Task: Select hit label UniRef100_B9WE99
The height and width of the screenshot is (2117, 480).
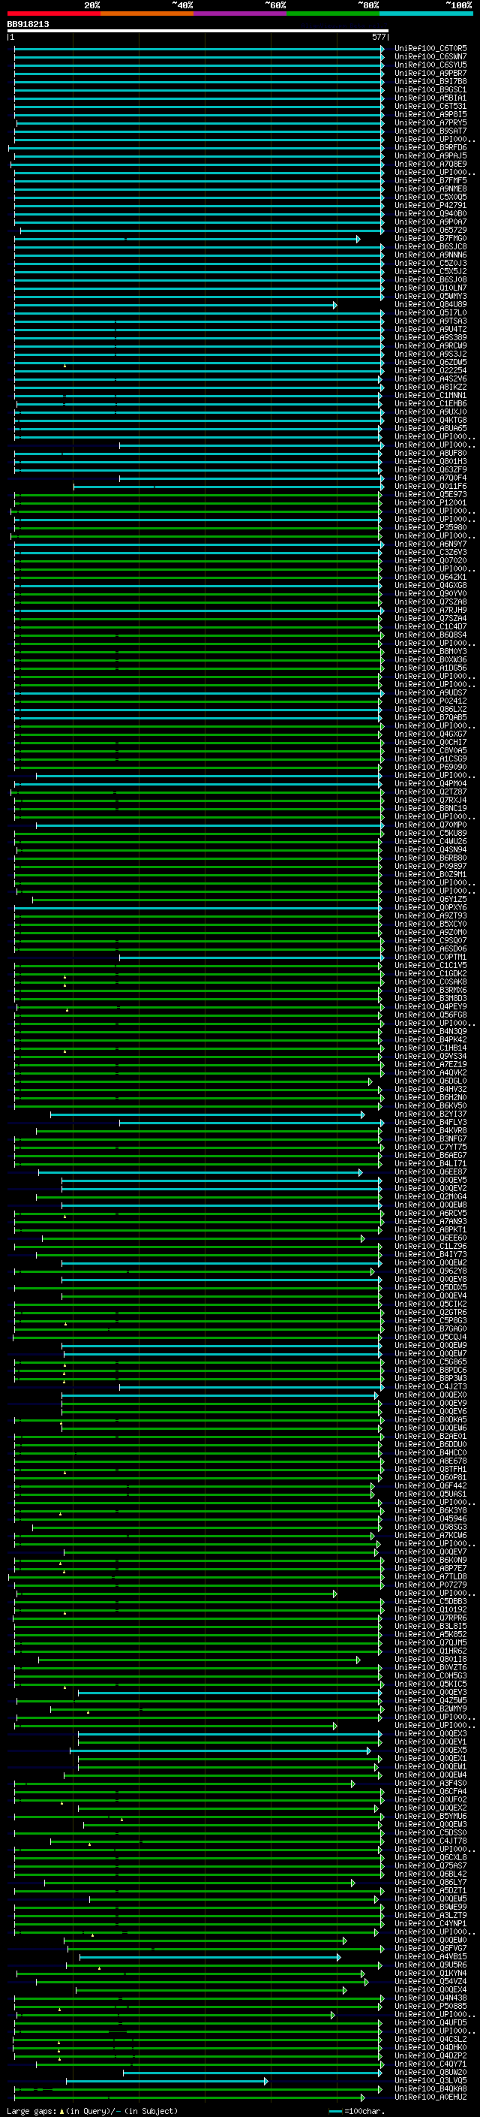Action: click(430, 1907)
